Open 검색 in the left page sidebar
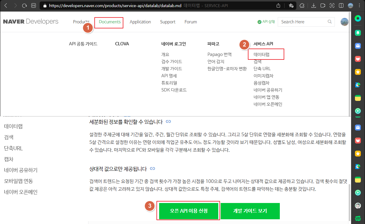The height and width of the screenshot is (224, 365). pyautogui.click(x=9, y=137)
